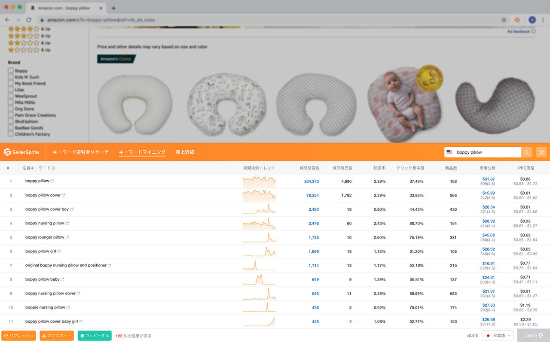This screenshot has height=342, width=550.
Task: Open the 日本語 language dropdown
Action: click(498, 336)
